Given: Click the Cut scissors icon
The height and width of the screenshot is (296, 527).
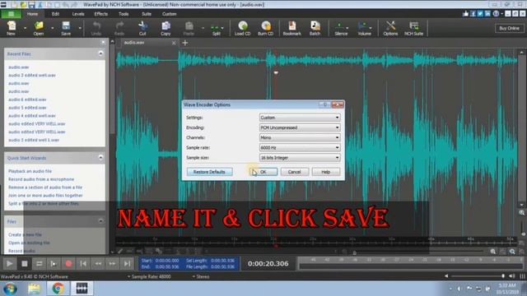Looking at the screenshot, I should (142, 28).
